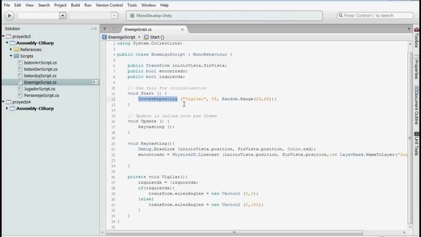Expand the References folder
Viewport: 421px width, 237px height.
coord(11,49)
